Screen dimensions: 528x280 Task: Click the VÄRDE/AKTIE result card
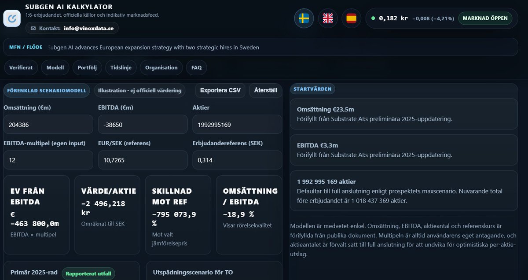tap(107, 215)
